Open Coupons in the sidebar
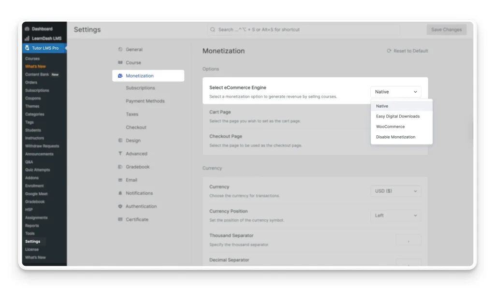 coord(33,98)
